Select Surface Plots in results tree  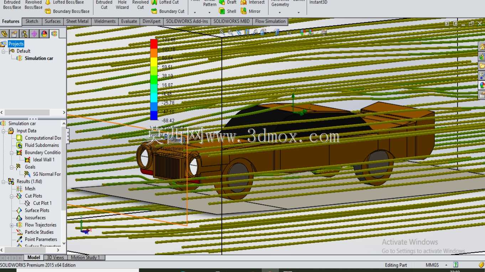click(33, 210)
